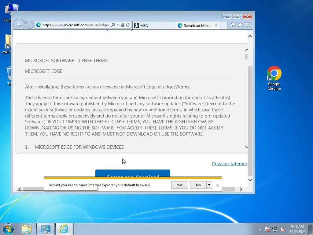Click the license box scrollbar thumb

tap(246, 57)
